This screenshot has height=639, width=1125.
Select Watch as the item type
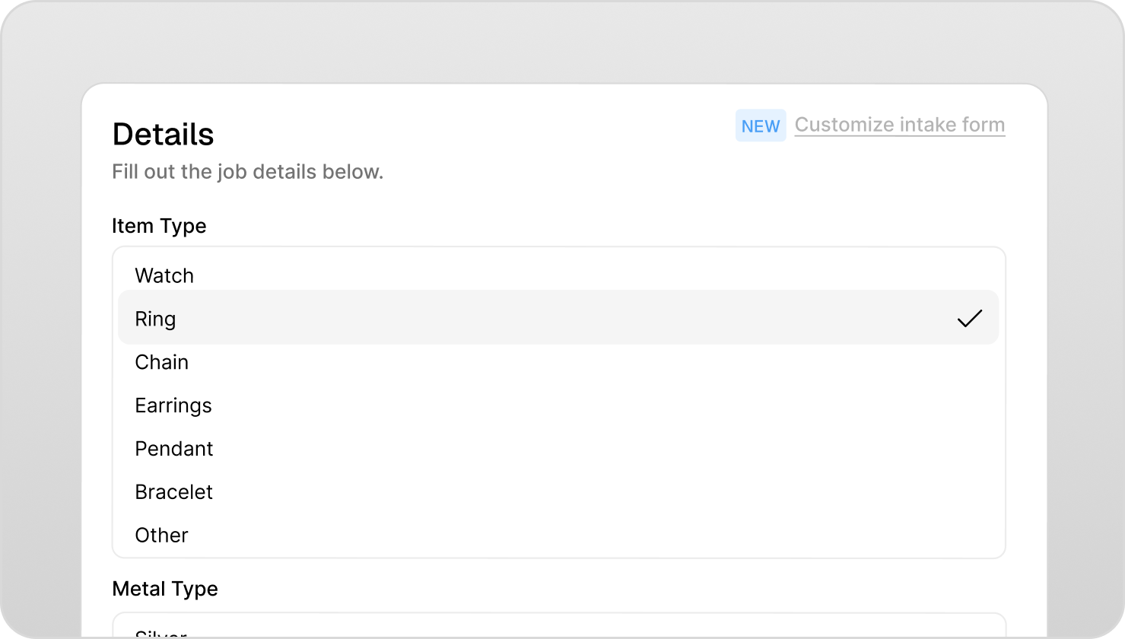point(164,275)
